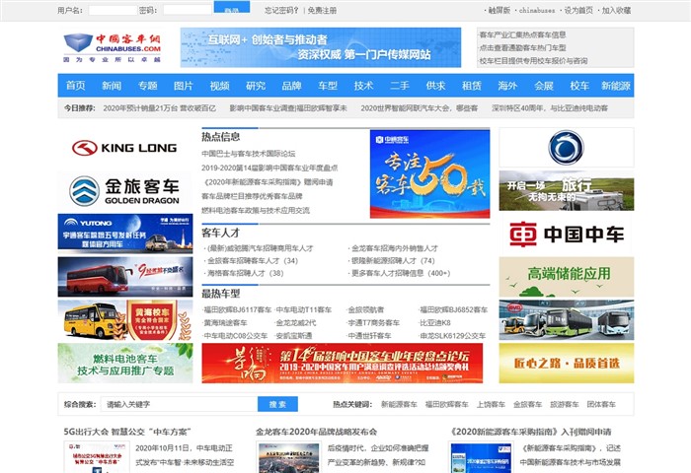Open 燃料电池客车政策与技术应用交流 link
Viewport: 691px width, 473px height.
click(x=256, y=210)
